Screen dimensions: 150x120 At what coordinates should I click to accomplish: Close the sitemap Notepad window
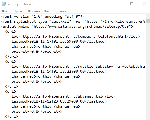tap(144, 4)
